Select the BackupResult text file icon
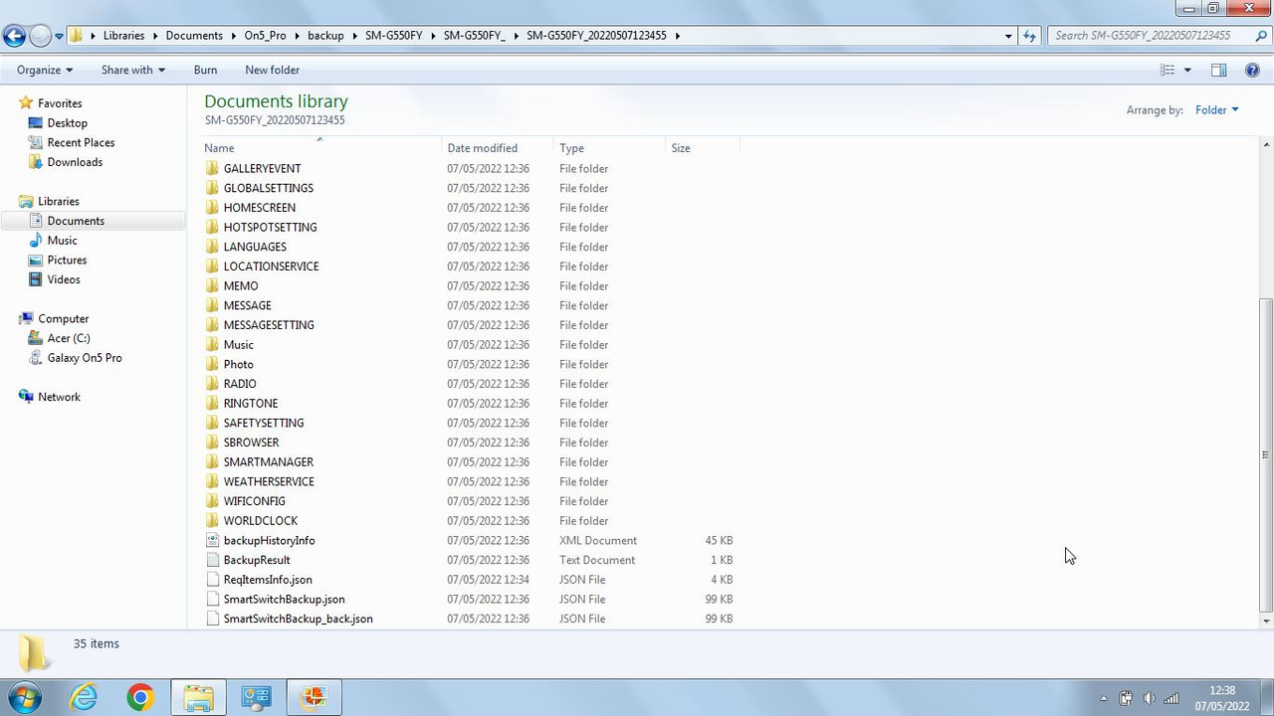The height and width of the screenshot is (716, 1274). (x=212, y=560)
